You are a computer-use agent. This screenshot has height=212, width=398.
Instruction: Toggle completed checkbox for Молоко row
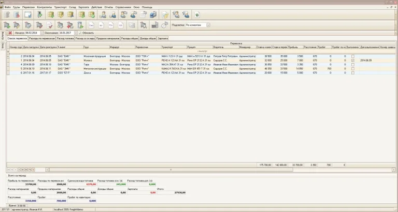pyautogui.click(x=353, y=60)
